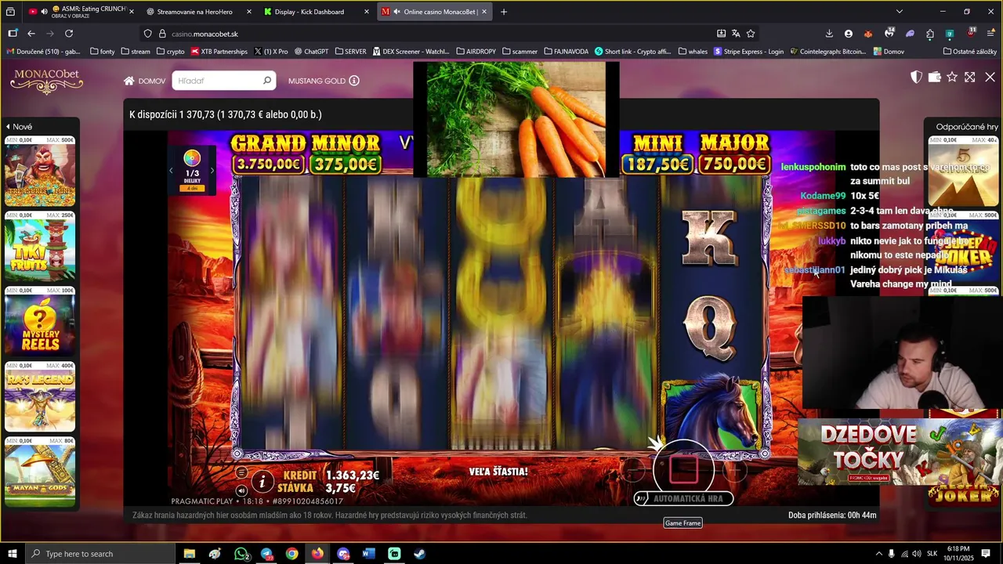1003x564 pixels.
Task: Open browser extensions puzzle icon
Action: point(930,34)
